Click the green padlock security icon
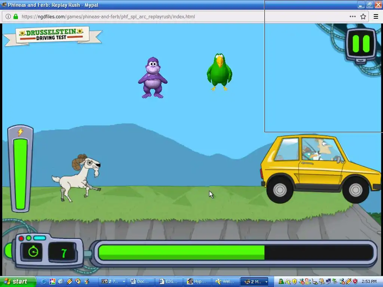Screen dimensions: 383x287 click(x=16, y=16)
